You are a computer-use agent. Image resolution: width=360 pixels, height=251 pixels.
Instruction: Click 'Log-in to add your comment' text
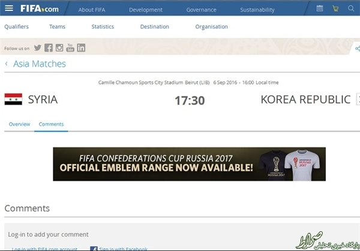48,234
